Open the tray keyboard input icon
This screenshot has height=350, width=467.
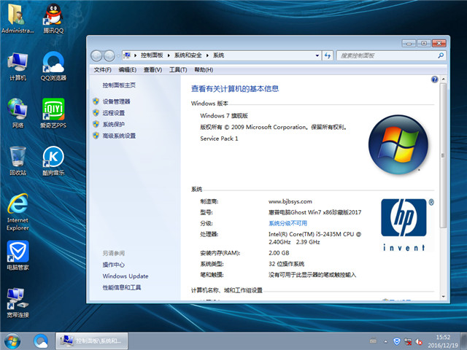[373, 341]
